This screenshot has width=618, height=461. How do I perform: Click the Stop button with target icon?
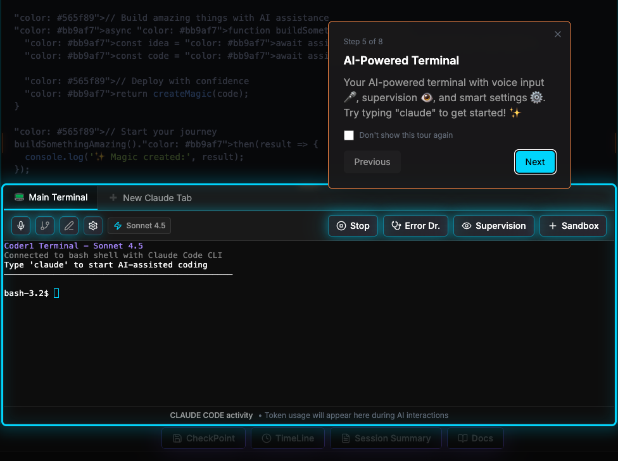(x=353, y=225)
